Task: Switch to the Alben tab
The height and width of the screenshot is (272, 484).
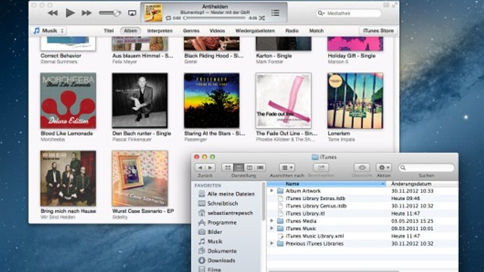Action: pos(130,31)
